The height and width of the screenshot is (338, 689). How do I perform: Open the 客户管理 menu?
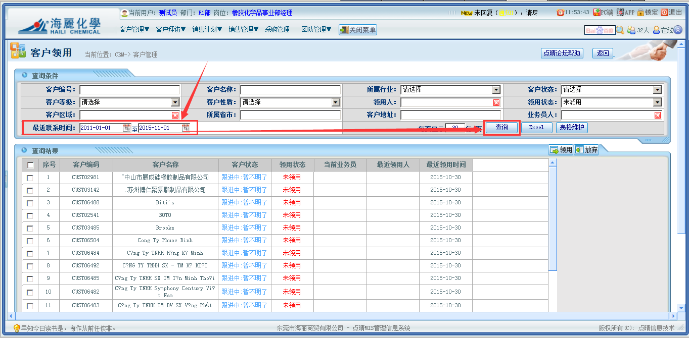(x=134, y=30)
